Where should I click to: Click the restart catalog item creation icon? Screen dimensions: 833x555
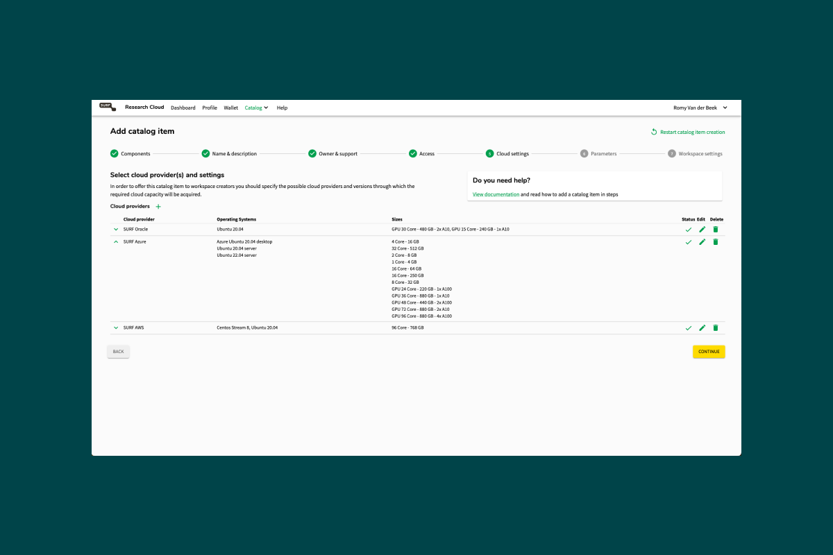tap(654, 132)
